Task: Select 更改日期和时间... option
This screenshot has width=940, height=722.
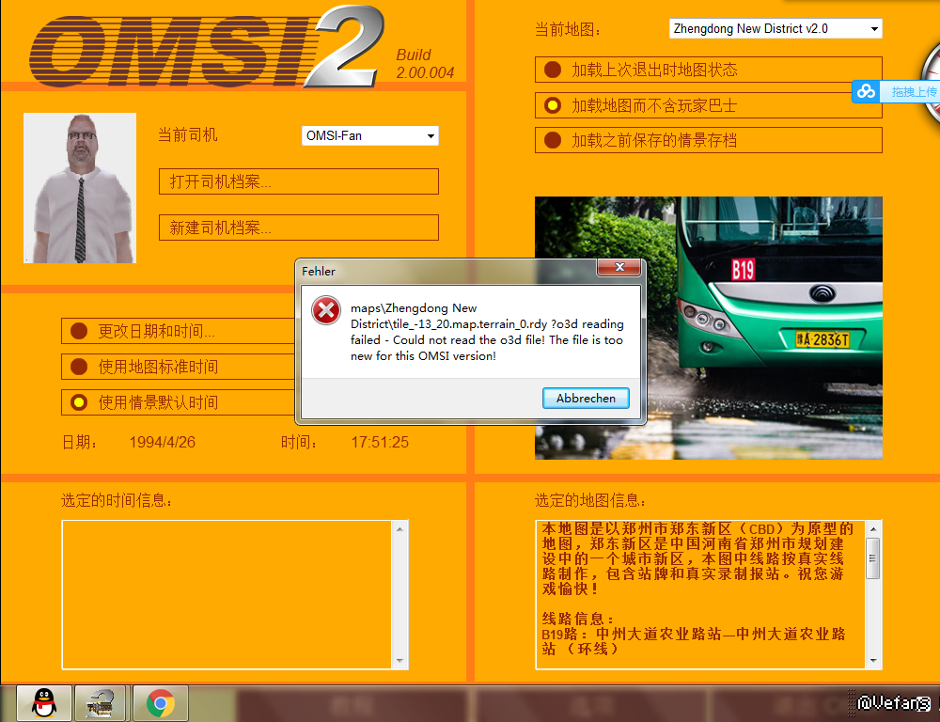Action: [178, 331]
